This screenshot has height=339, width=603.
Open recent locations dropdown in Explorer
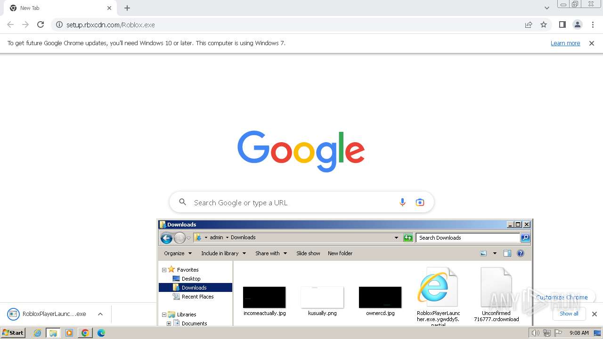tap(188, 238)
